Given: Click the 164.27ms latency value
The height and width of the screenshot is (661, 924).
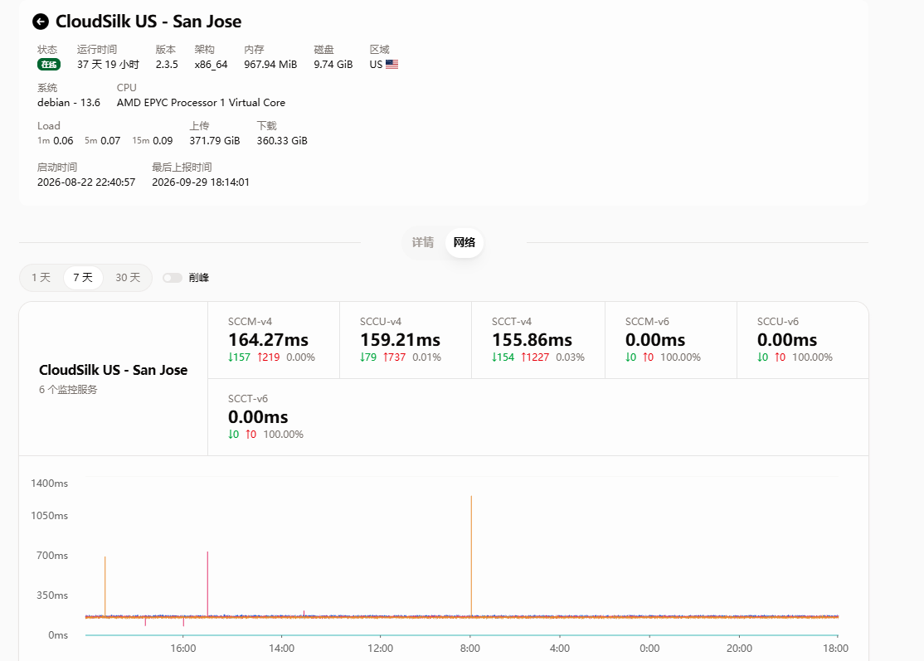Looking at the screenshot, I should coord(268,340).
